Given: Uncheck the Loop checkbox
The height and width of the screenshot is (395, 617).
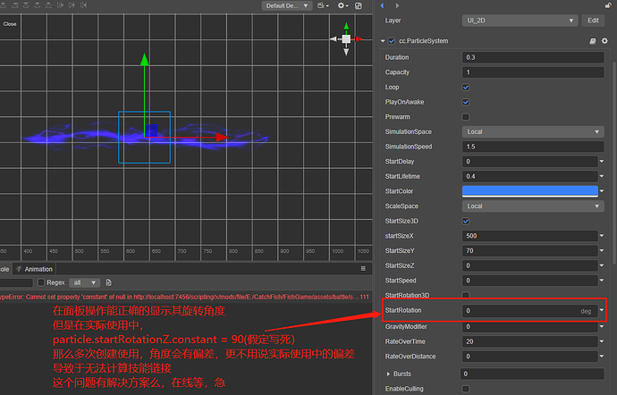Looking at the screenshot, I should coord(466,88).
